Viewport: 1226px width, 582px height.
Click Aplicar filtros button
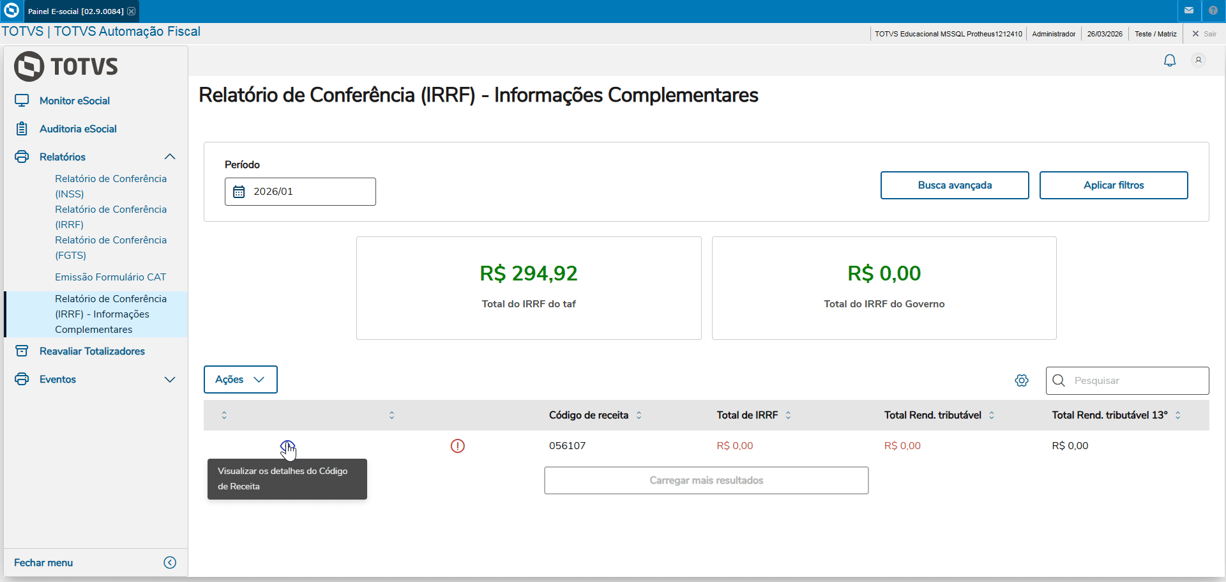coord(1114,185)
